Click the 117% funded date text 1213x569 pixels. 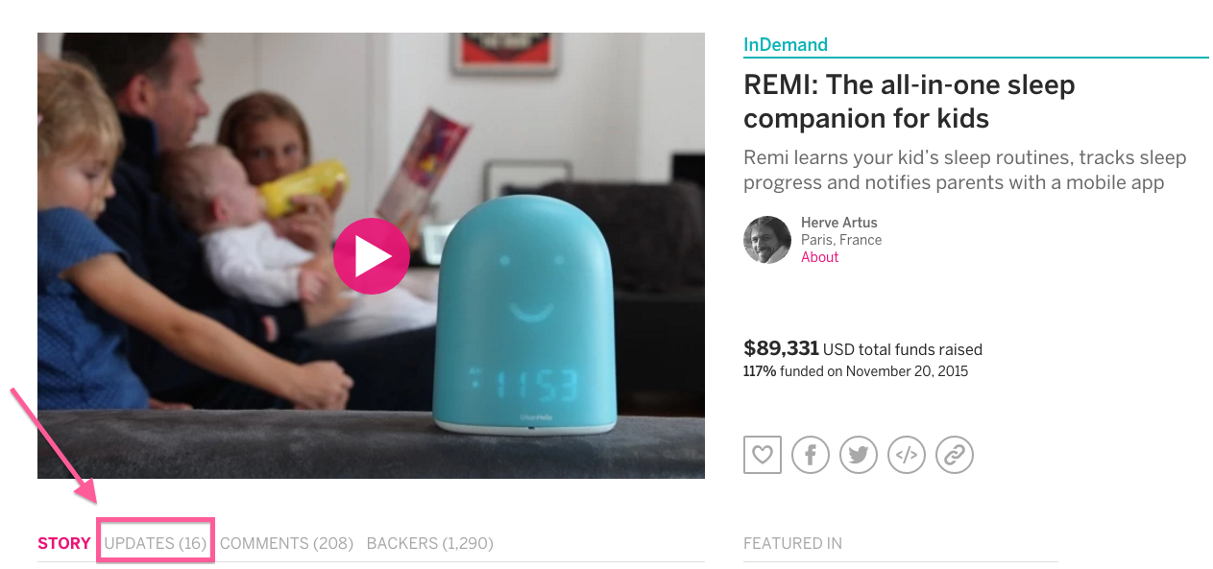[x=856, y=371]
